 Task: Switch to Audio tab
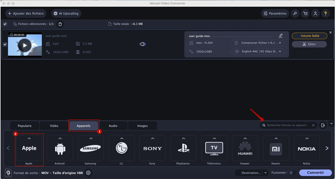(113, 126)
